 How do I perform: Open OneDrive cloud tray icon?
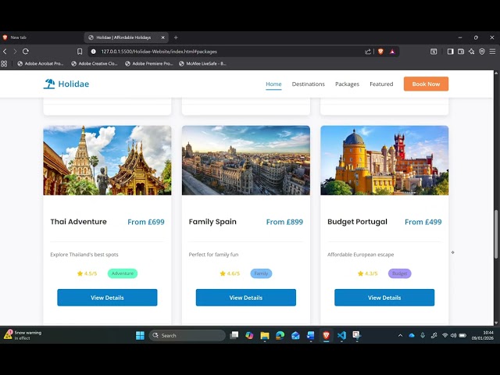[412, 335]
